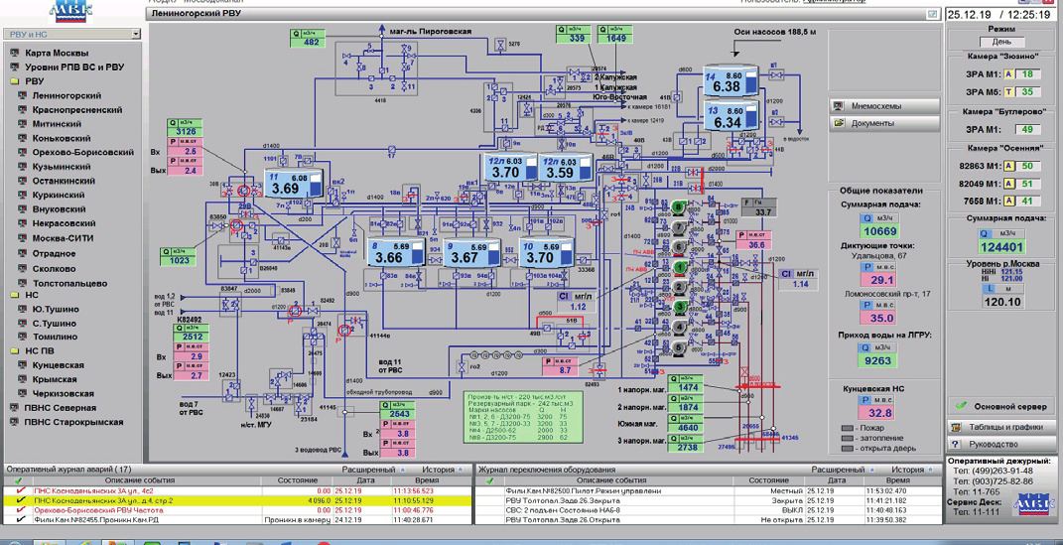Open the Руководство help button
This screenshot has width=1063, height=545.
[x=1000, y=445]
